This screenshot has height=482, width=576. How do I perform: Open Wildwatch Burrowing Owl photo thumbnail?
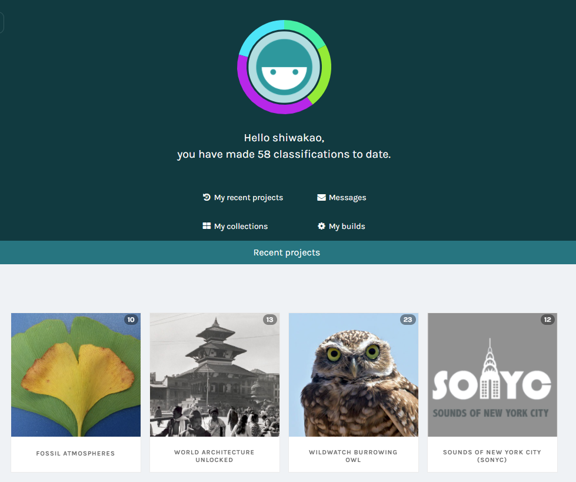click(x=354, y=375)
